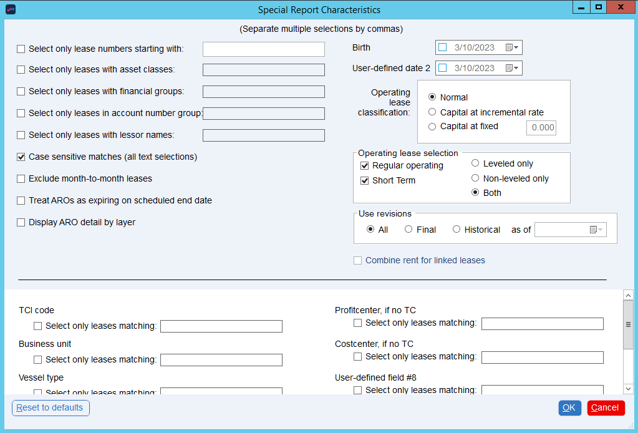Maximize the Special Report Characteristics window
Image resolution: width=638 pixels, height=433 pixels.
pyautogui.click(x=598, y=7)
